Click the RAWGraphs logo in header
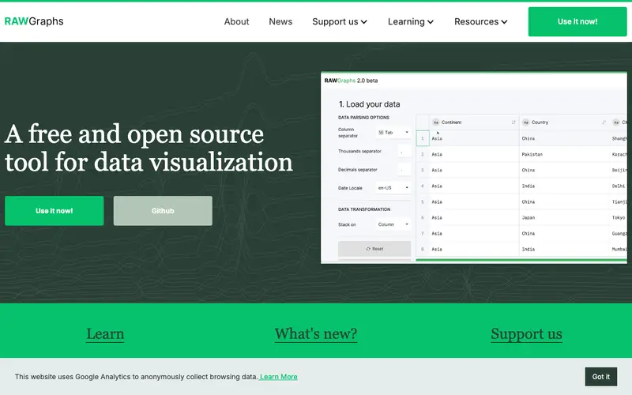The image size is (632, 395). [x=34, y=21]
